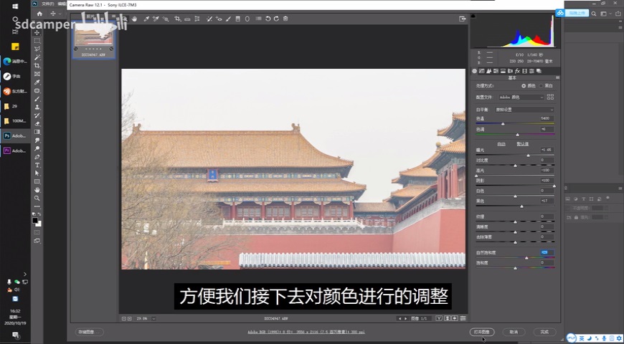Browse profiles grid icon
Screen dimensions: 624x344
pos(550,97)
